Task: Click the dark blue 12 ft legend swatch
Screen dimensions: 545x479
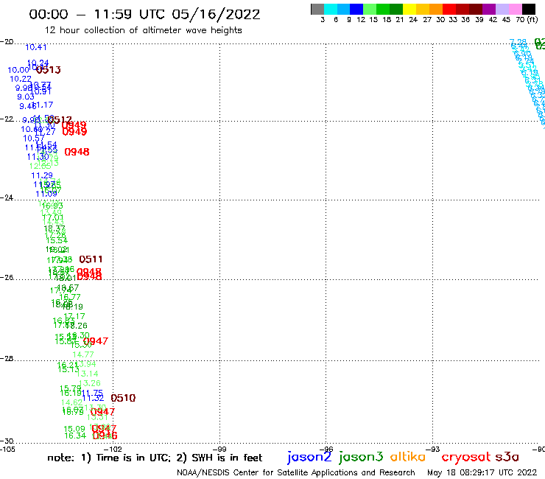Action: click(x=356, y=9)
